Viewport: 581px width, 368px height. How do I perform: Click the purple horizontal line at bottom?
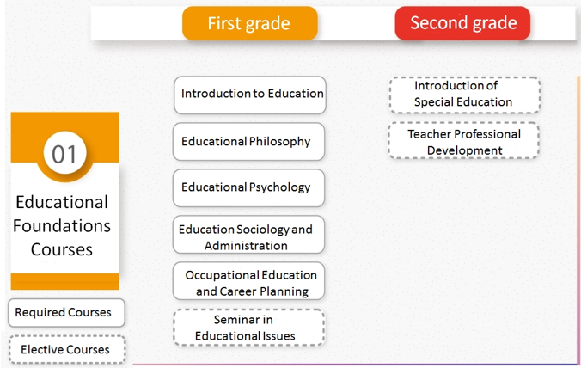click(x=344, y=364)
